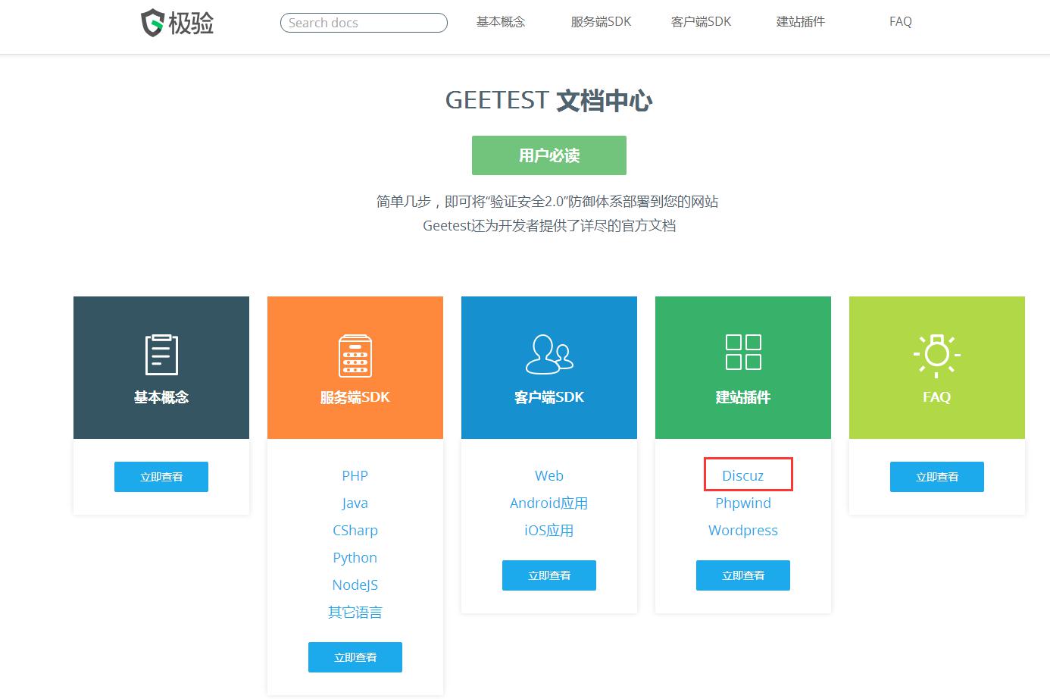1050x699 pixels.
Task: Click 立即查看 under FAQ card
Action: pos(937,477)
